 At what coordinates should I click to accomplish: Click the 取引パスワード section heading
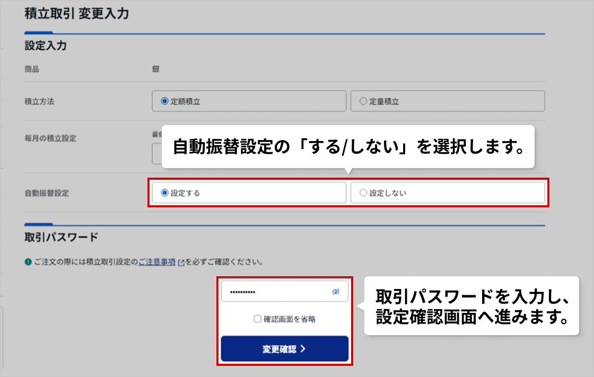pos(62,237)
